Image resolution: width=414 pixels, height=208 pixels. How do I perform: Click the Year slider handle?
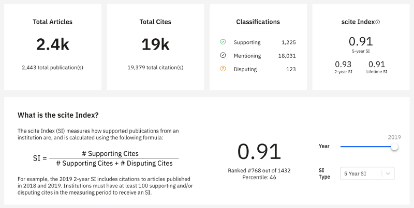(x=395, y=147)
